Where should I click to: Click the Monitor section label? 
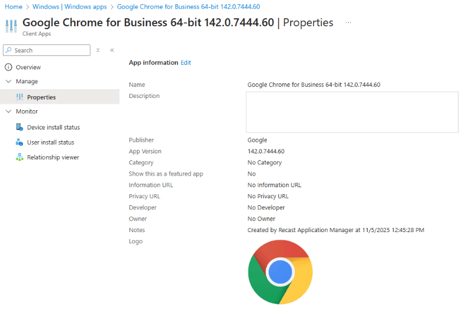pos(27,111)
